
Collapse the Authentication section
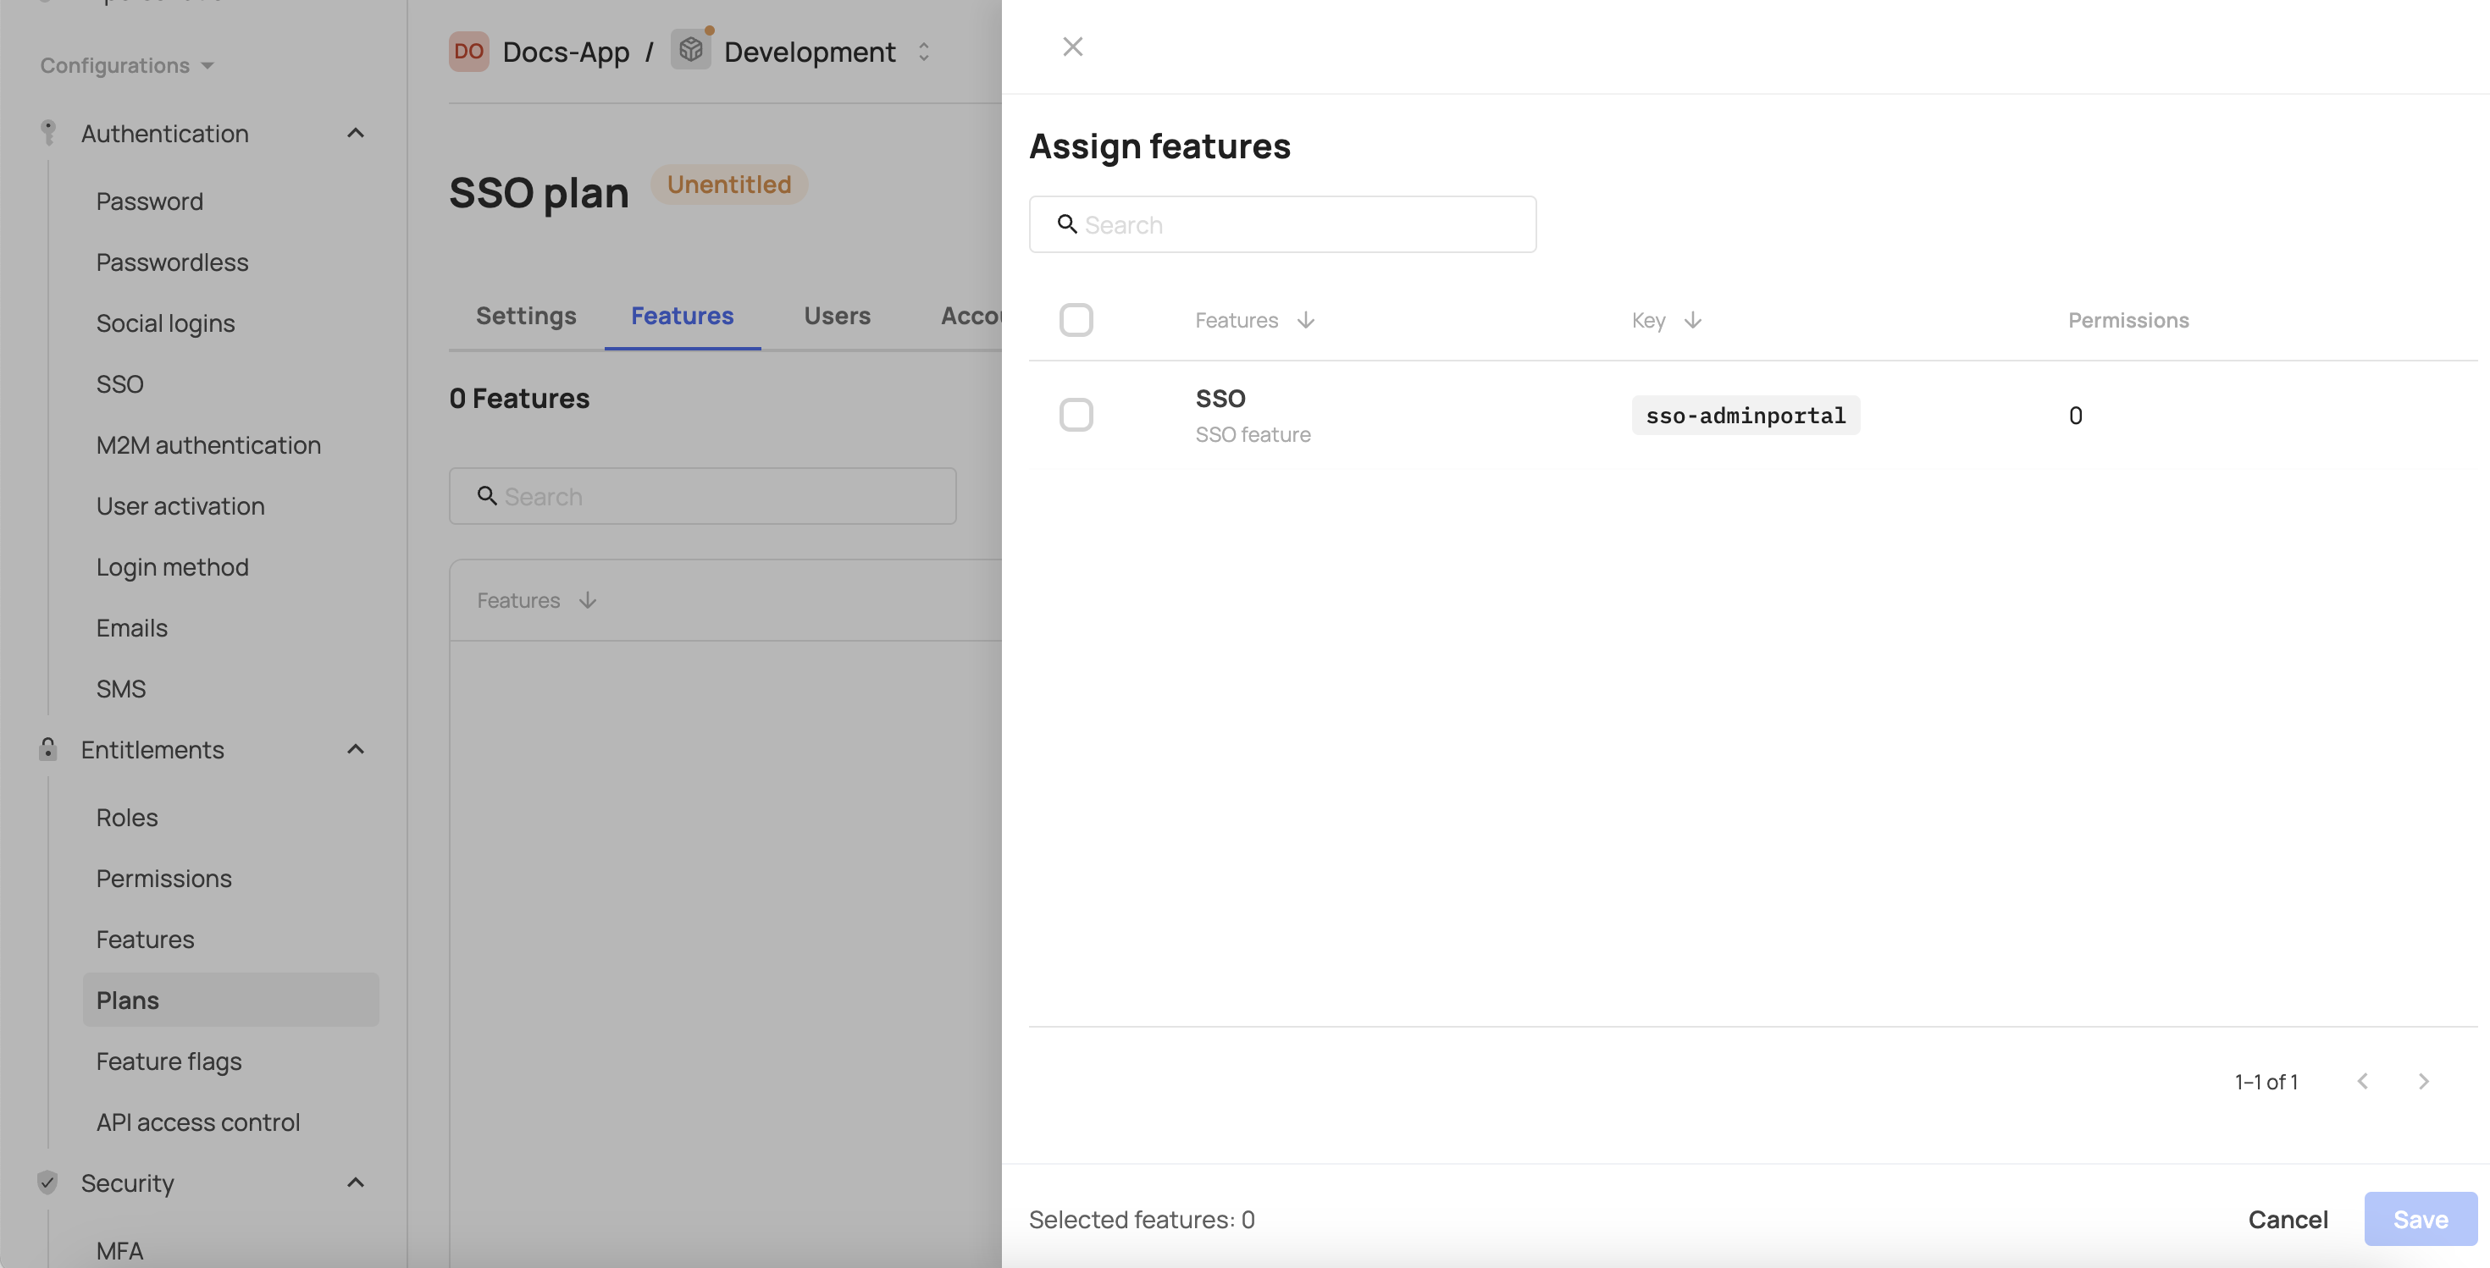356,132
